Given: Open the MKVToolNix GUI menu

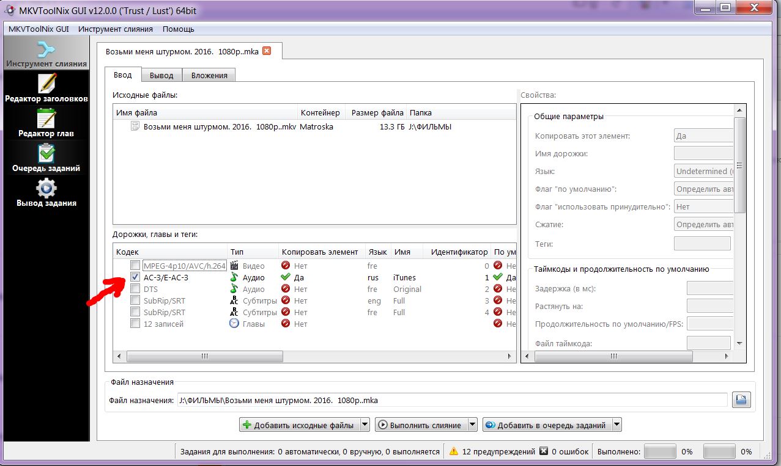Looking at the screenshot, I should (x=39, y=29).
